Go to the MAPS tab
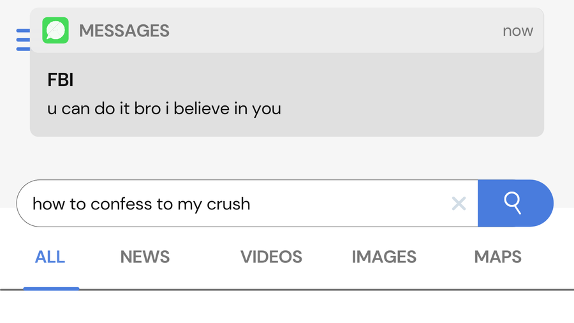This screenshot has width=574, height=323. point(497,257)
